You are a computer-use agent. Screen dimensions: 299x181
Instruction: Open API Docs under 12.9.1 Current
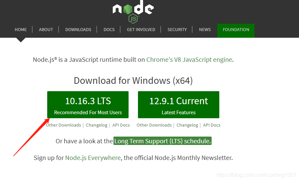212,125
